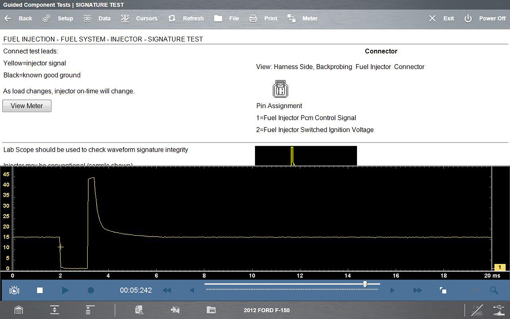Stop the waveform capture
The image size is (510, 319).
click(40, 290)
